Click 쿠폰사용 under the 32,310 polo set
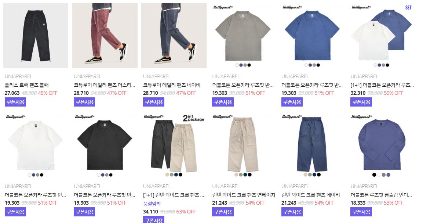 click(361, 102)
